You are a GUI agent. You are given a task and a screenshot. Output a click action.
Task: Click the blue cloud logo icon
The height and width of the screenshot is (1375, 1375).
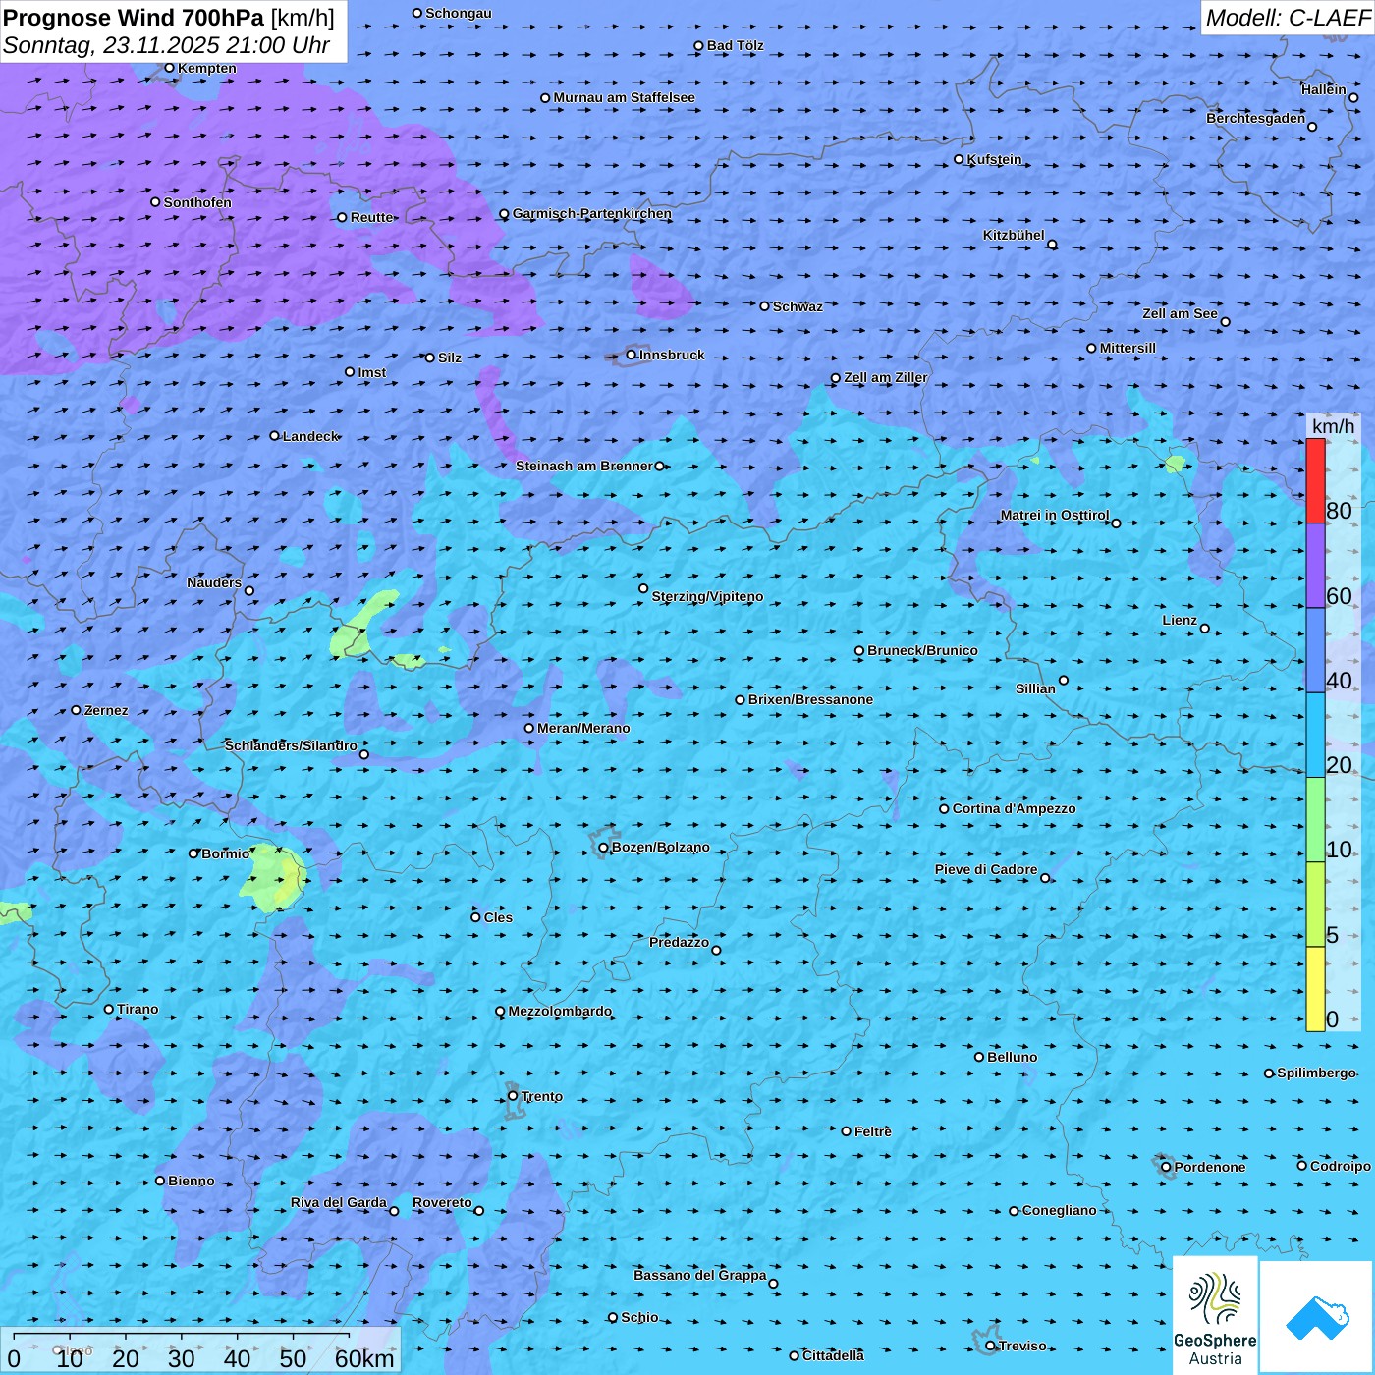(1317, 1318)
